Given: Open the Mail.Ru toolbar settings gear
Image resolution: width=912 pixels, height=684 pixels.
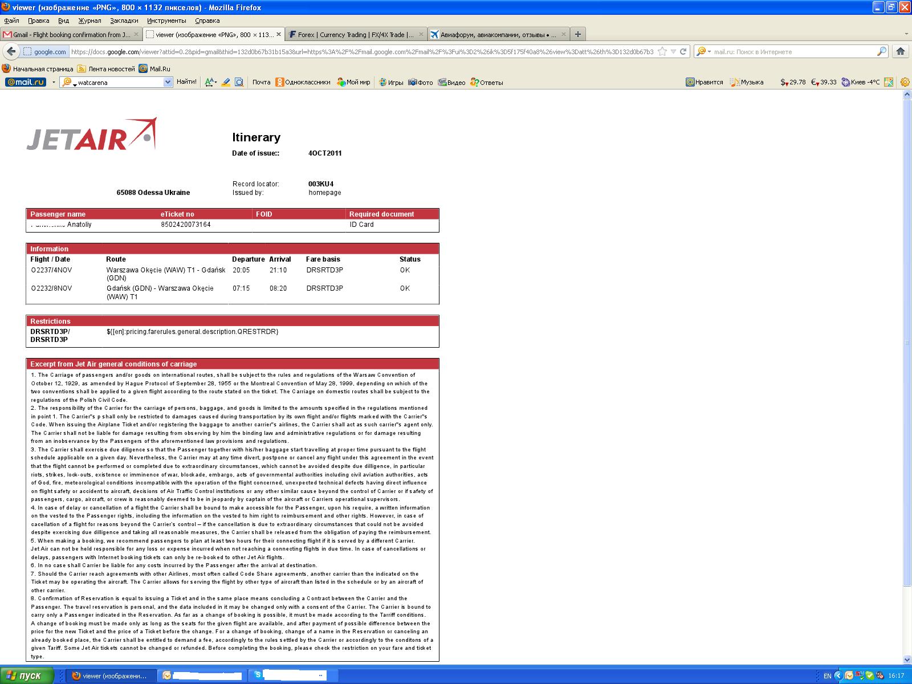Looking at the screenshot, I should point(905,82).
